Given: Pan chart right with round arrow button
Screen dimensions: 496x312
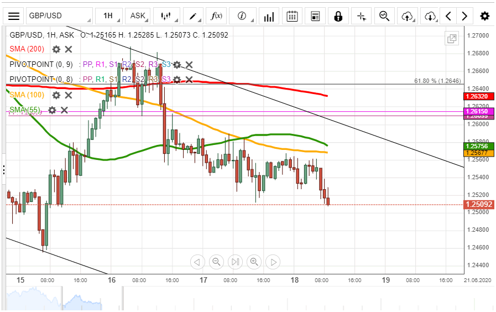Looking at the screenshot, I should click(x=273, y=262).
